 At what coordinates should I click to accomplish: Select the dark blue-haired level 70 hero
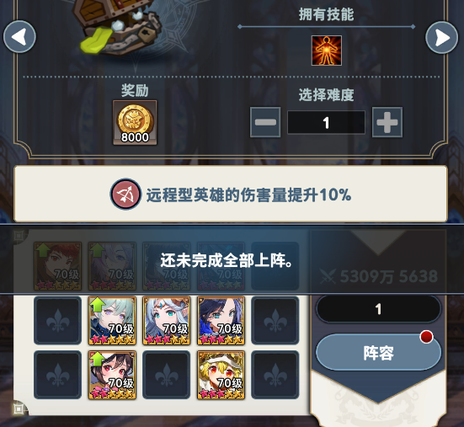pos(221,321)
